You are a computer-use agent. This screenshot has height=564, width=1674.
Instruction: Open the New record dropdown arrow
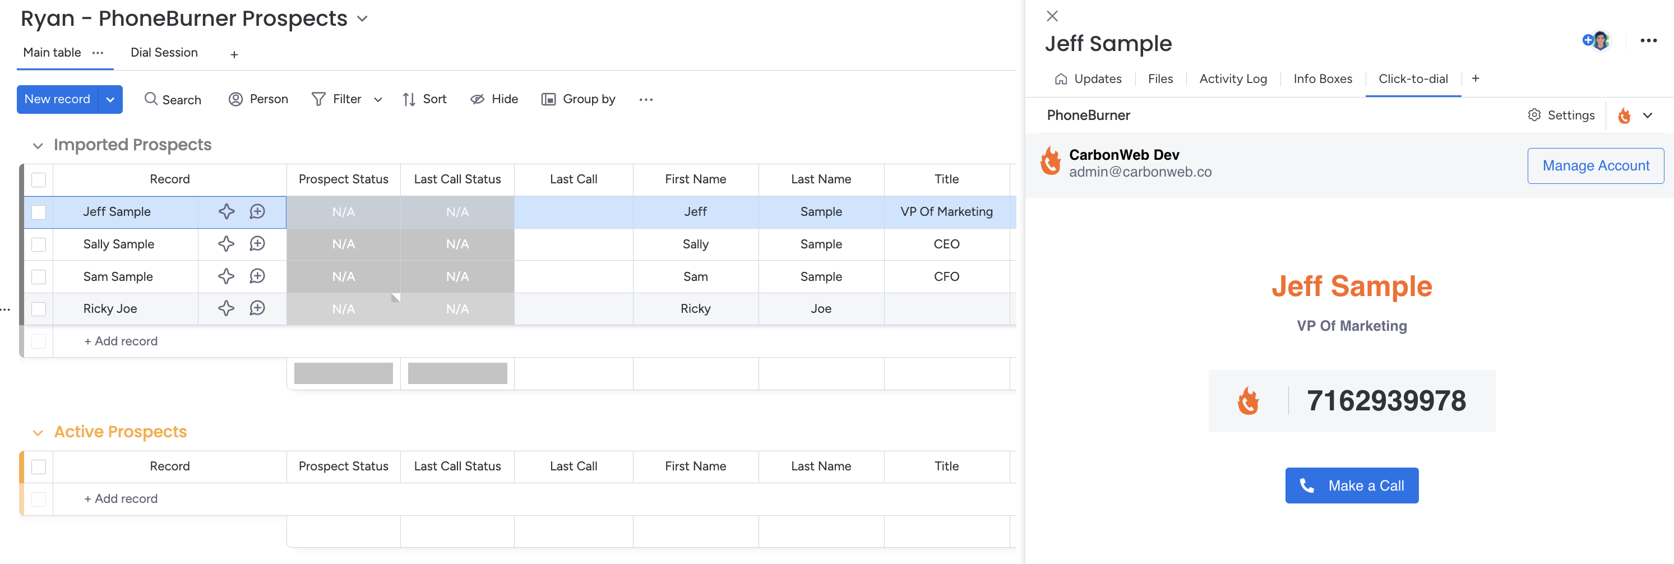(x=110, y=99)
